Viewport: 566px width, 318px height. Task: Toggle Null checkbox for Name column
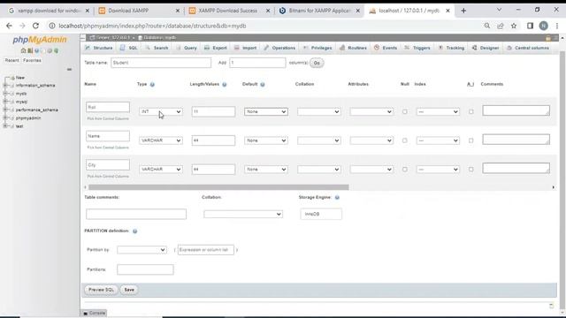405,140
